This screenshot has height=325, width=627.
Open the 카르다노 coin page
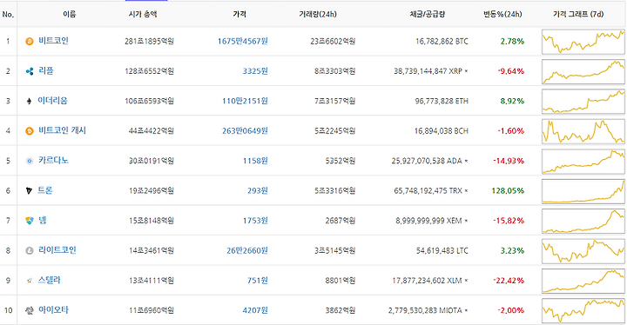click(x=54, y=161)
